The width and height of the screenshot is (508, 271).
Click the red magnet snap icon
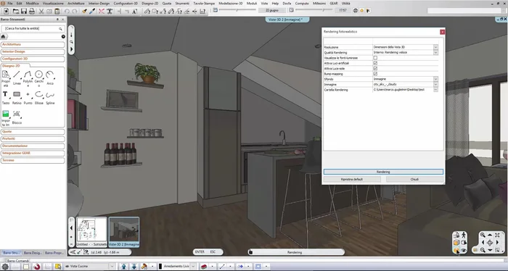36,267
